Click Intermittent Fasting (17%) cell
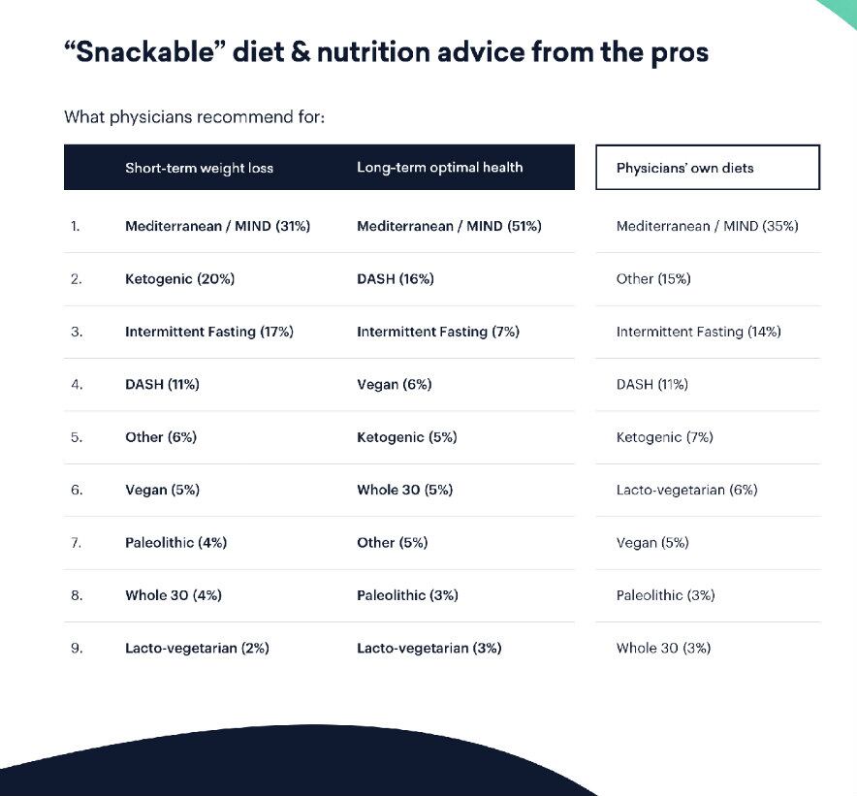The width and height of the screenshot is (857, 796). (208, 332)
